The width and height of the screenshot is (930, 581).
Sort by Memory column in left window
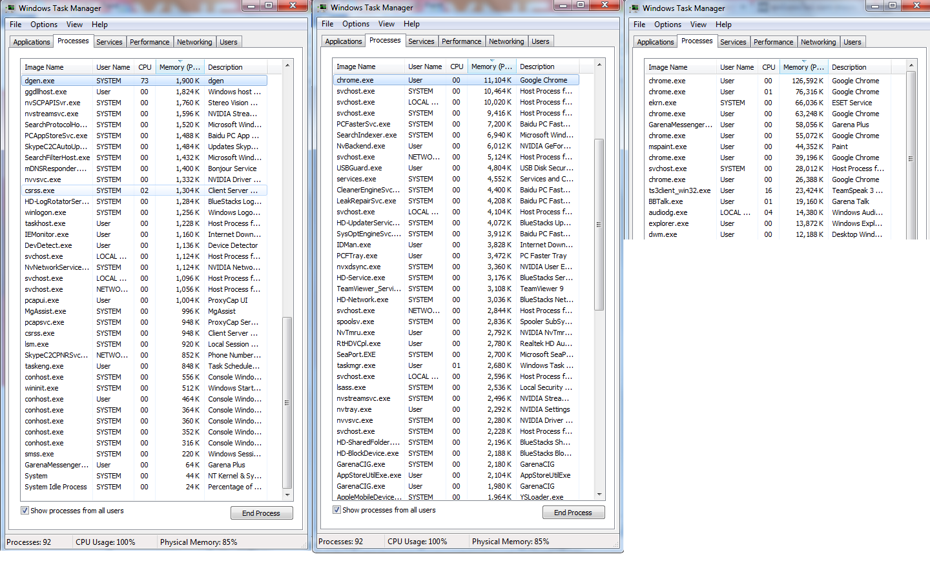180,67
